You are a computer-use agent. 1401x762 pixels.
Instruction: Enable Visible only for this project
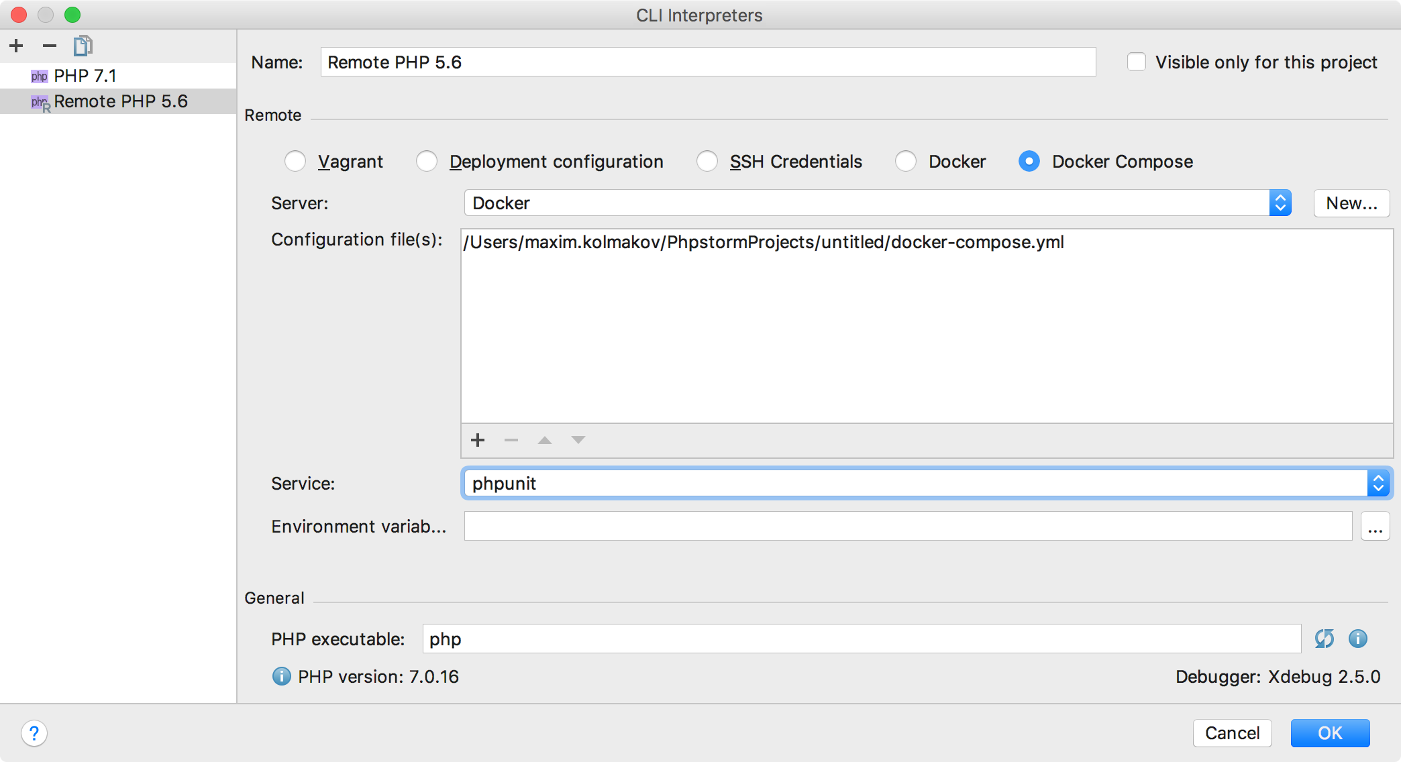(1137, 62)
